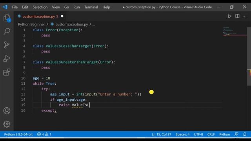Select Python 3.9.5 64-bit interpreter
Screen dimensions: 251x141
coord(18,134)
